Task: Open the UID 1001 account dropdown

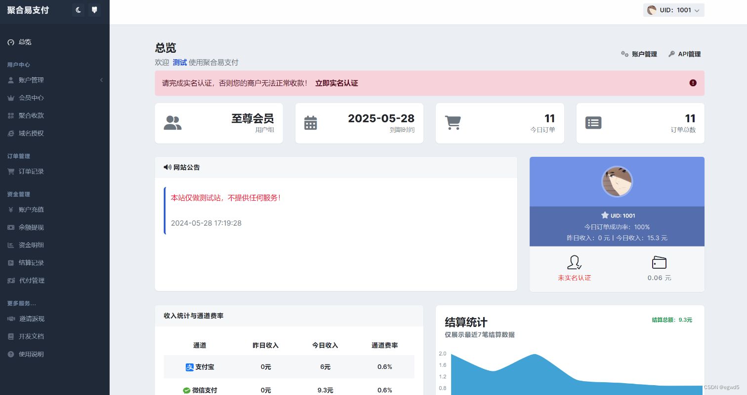Action: click(674, 10)
